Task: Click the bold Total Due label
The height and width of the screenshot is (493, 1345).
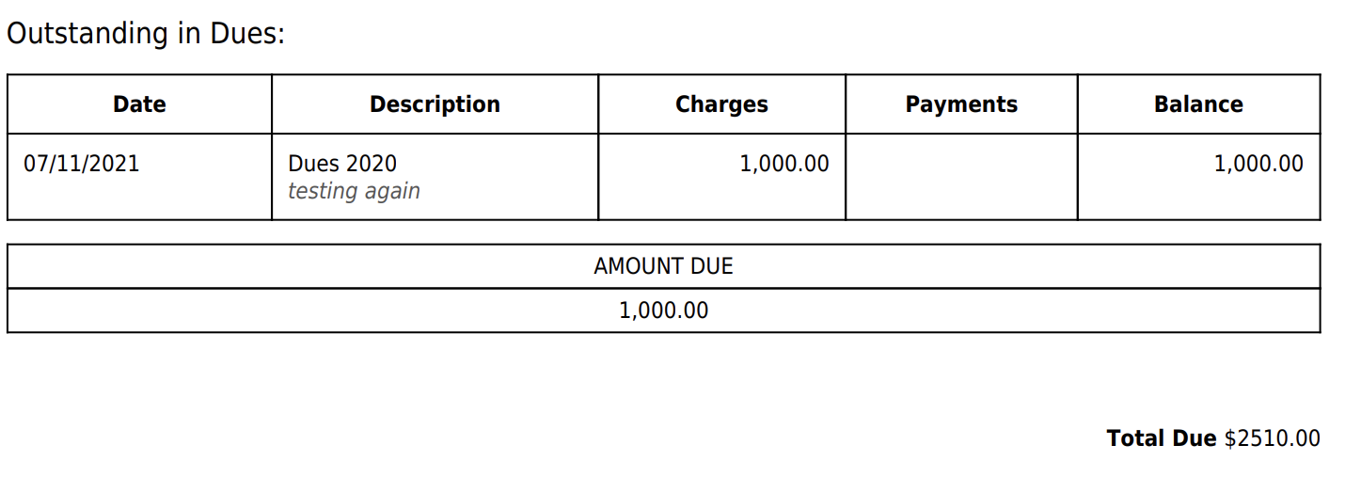Action: point(1162,438)
